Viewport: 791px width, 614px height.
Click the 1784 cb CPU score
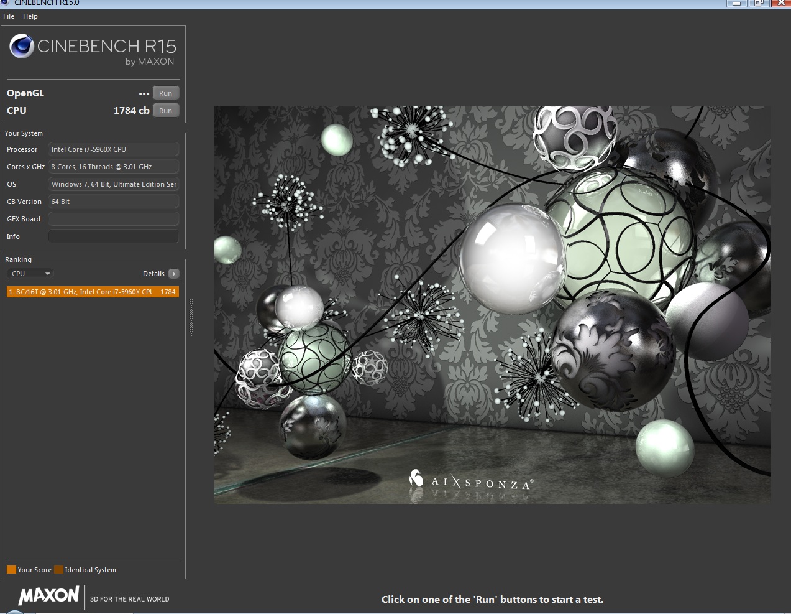[x=131, y=111]
